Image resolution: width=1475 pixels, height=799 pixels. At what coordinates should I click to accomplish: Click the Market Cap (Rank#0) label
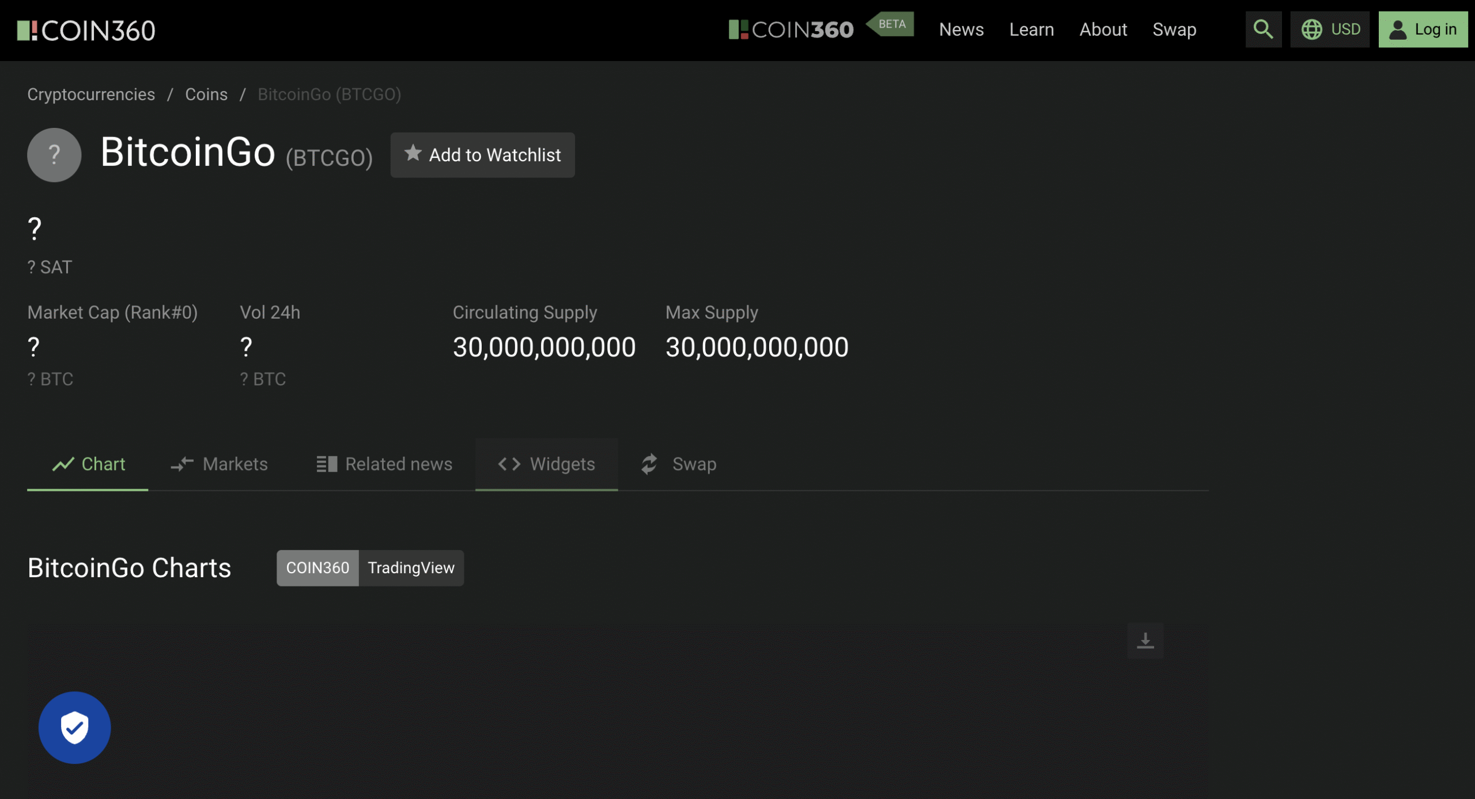click(x=112, y=312)
